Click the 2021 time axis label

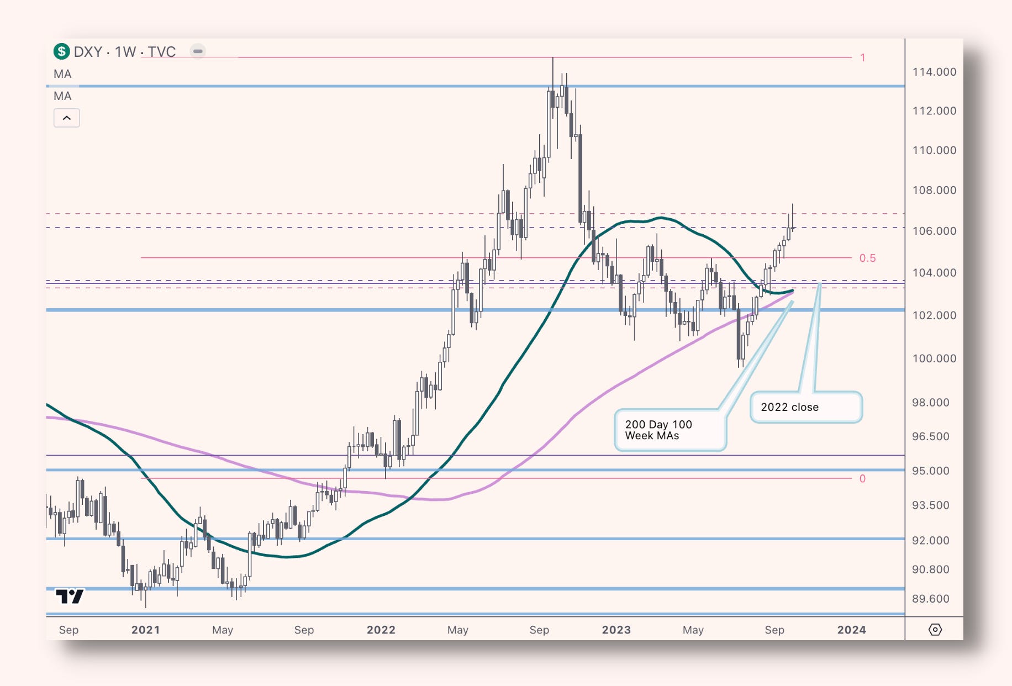click(146, 630)
